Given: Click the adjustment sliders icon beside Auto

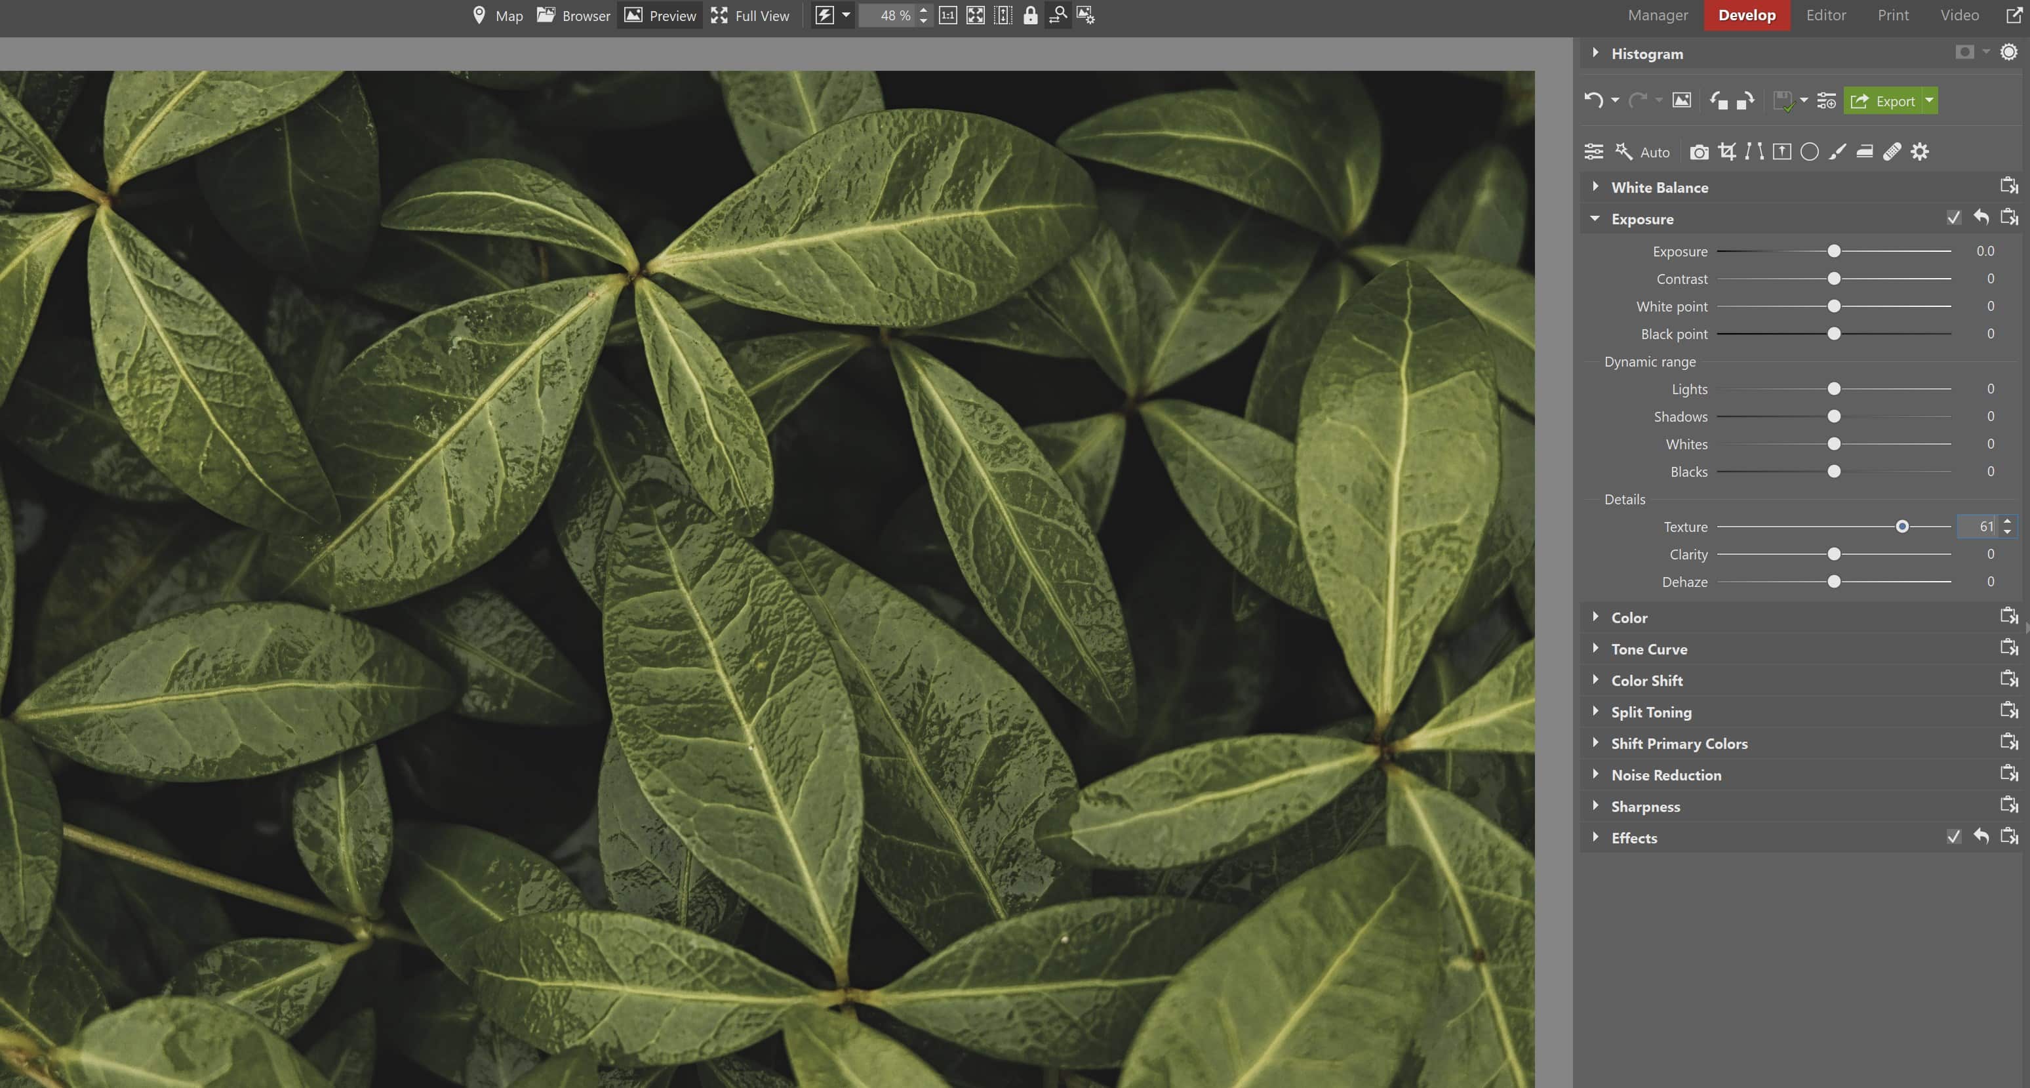Looking at the screenshot, I should click(x=1593, y=151).
